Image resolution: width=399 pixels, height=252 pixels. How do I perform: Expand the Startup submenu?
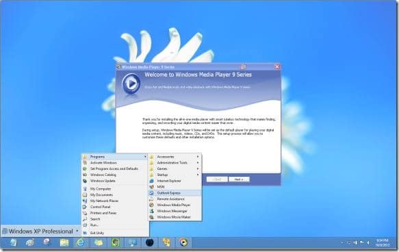(175, 175)
